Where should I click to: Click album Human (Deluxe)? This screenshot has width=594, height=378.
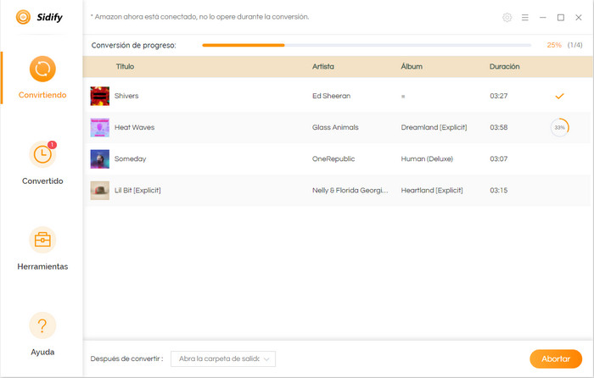point(427,159)
